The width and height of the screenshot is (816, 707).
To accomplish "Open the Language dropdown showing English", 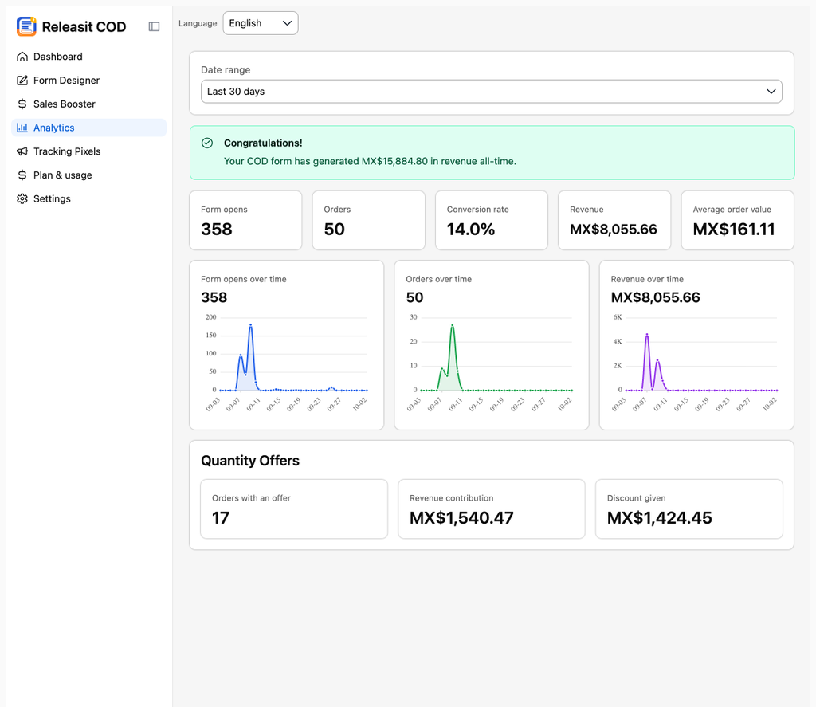I will click(x=261, y=23).
